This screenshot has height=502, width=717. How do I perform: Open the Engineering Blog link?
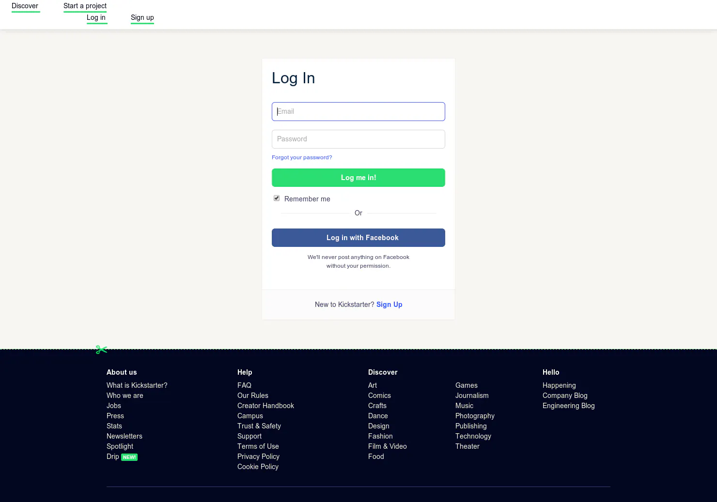tap(569, 406)
